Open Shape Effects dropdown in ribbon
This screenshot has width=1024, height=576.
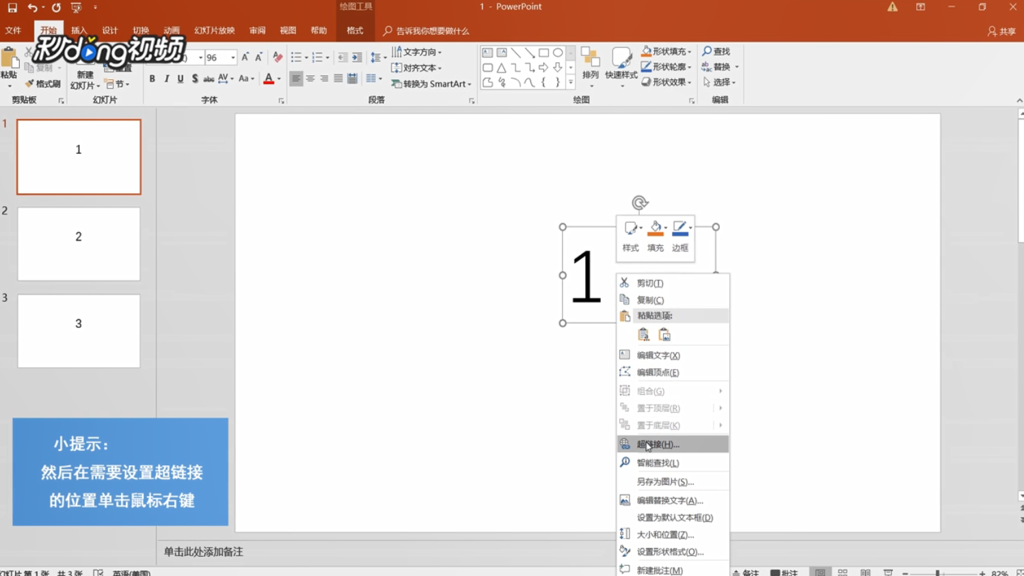click(x=666, y=82)
